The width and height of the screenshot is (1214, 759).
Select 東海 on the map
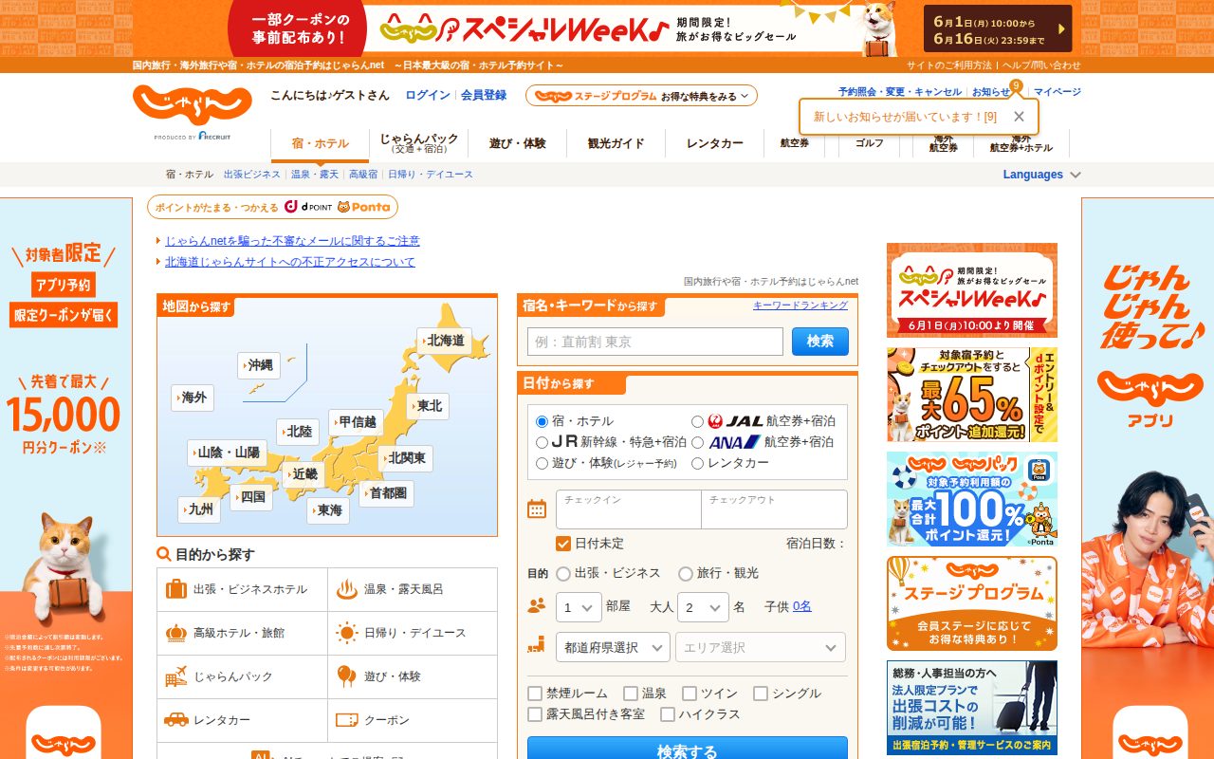click(328, 510)
